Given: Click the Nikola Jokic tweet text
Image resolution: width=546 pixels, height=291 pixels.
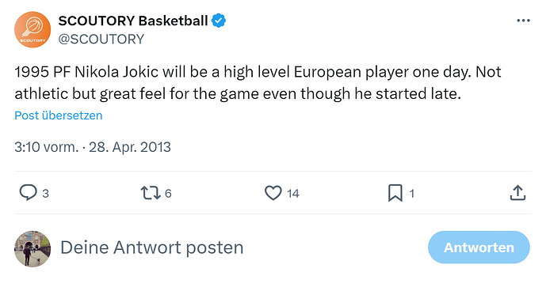Looking at the screenshot, I should (x=258, y=83).
